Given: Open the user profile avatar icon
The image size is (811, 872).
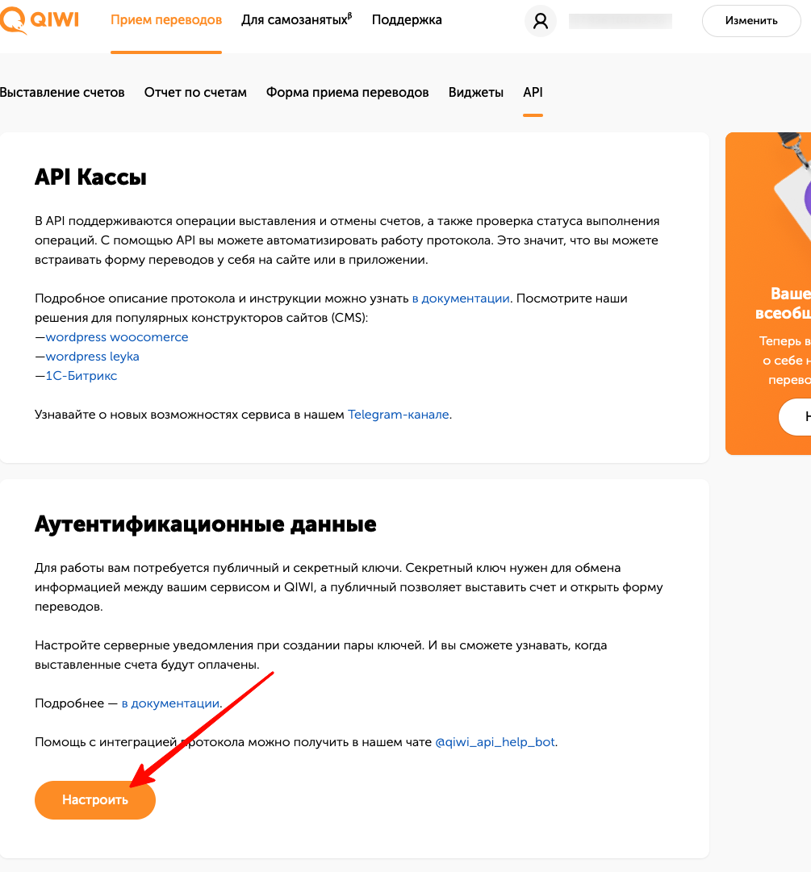Looking at the screenshot, I should point(540,21).
